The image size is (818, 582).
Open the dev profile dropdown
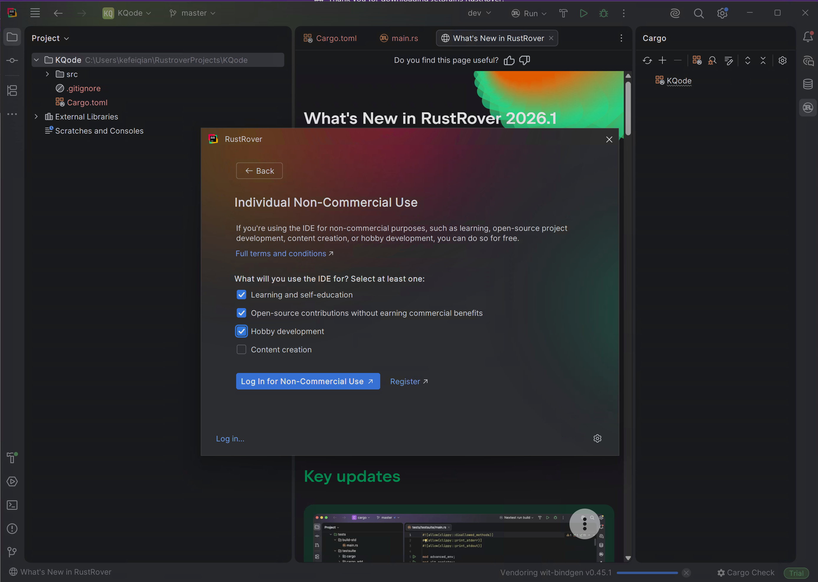tap(479, 13)
